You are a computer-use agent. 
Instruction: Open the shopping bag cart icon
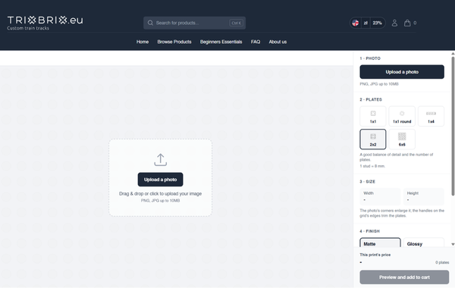pyautogui.click(x=407, y=23)
